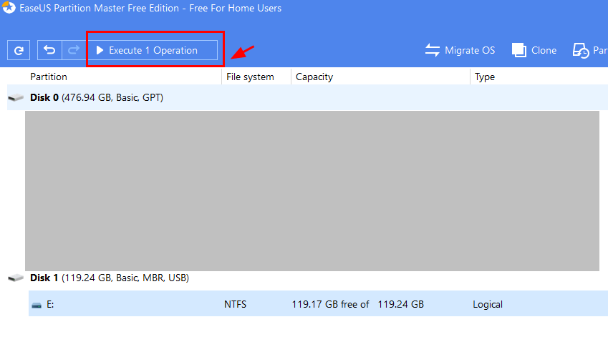Click the Type column header
The width and height of the screenshot is (608, 337).
[x=485, y=77]
